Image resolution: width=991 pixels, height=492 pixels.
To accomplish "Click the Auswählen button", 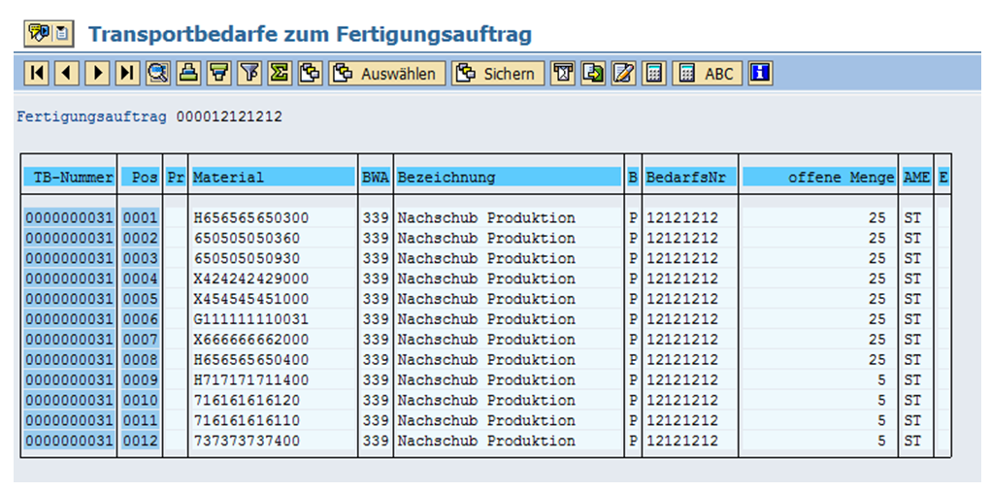I will [x=386, y=74].
